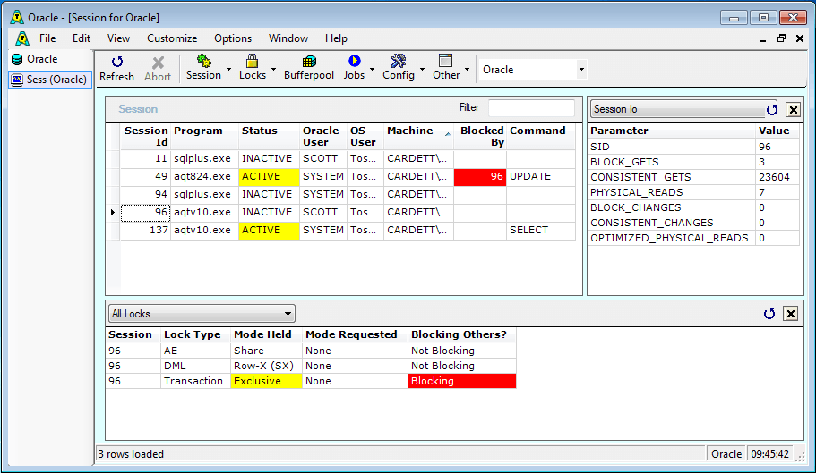The height and width of the screenshot is (473, 816).
Task: Sort by Program column header
Action: (x=204, y=137)
